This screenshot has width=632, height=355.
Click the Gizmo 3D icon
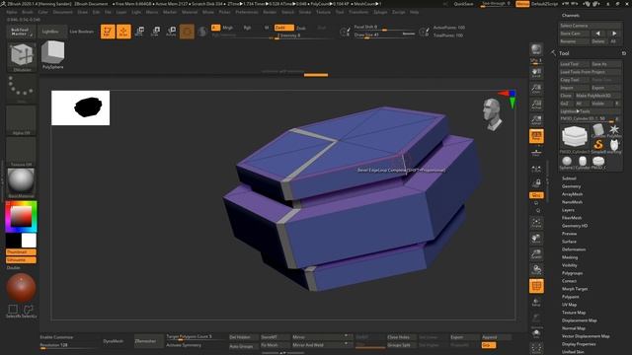point(187,32)
